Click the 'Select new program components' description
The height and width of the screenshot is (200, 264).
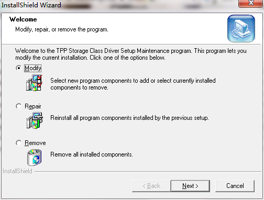coord(133,84)
